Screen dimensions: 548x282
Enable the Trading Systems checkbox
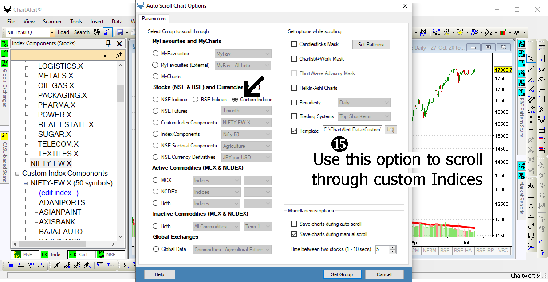(x=294, y=116)
